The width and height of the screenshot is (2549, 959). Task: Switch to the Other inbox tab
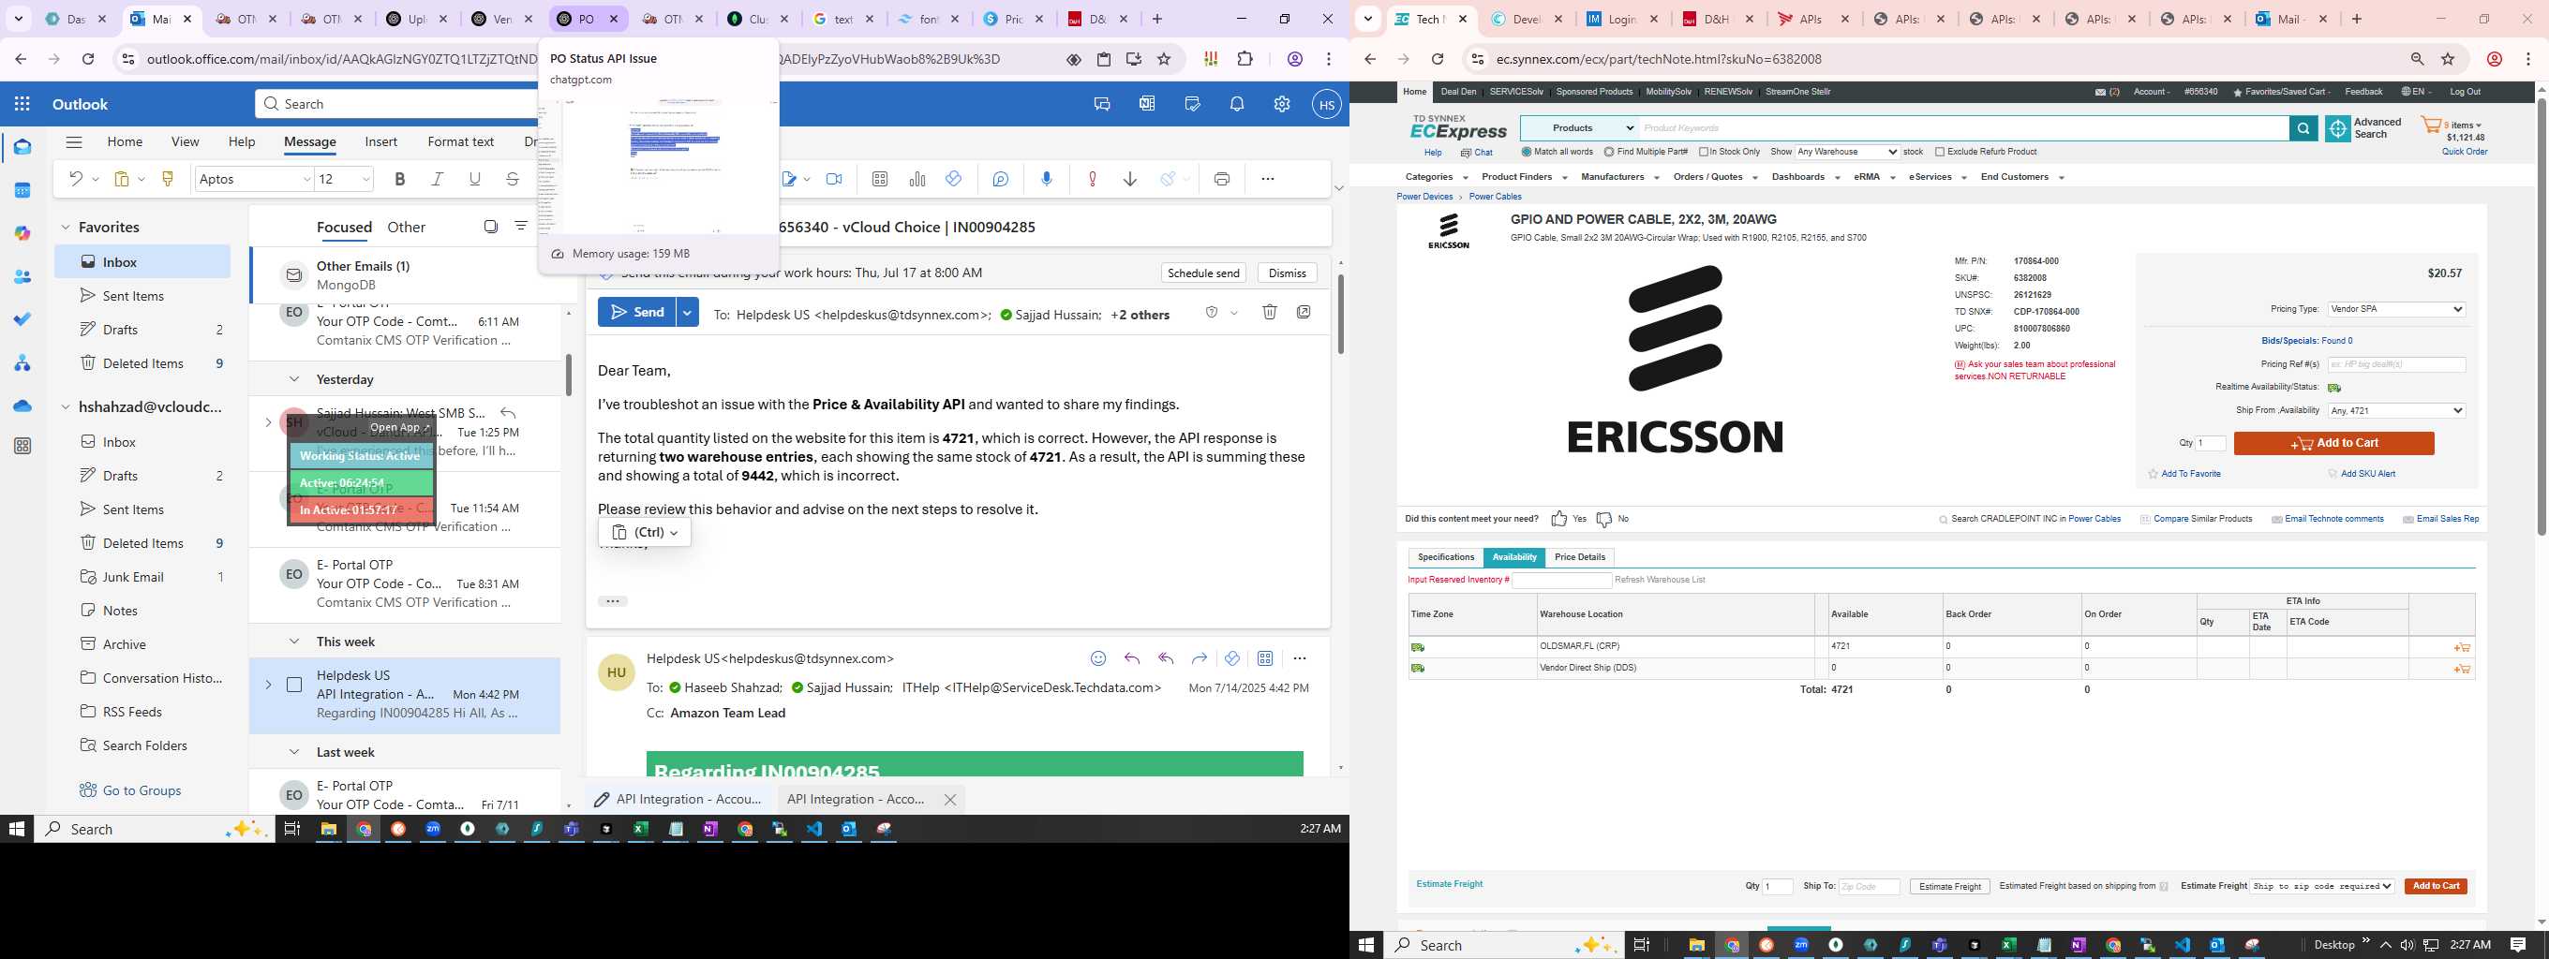406,228
